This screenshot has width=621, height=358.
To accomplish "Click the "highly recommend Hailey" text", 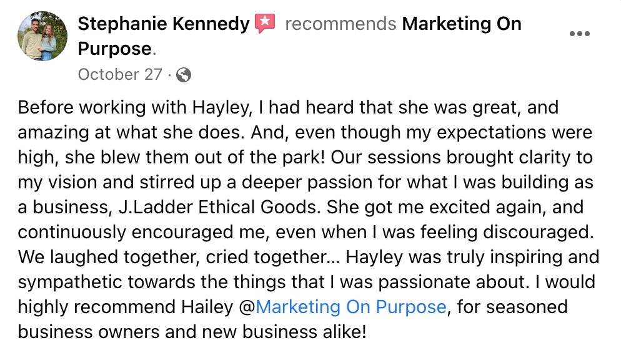I will [x=126, y=307].
